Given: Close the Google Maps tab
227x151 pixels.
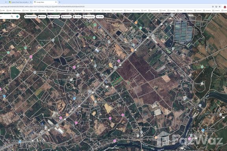Looking at the screenshot, I should 56,2.
